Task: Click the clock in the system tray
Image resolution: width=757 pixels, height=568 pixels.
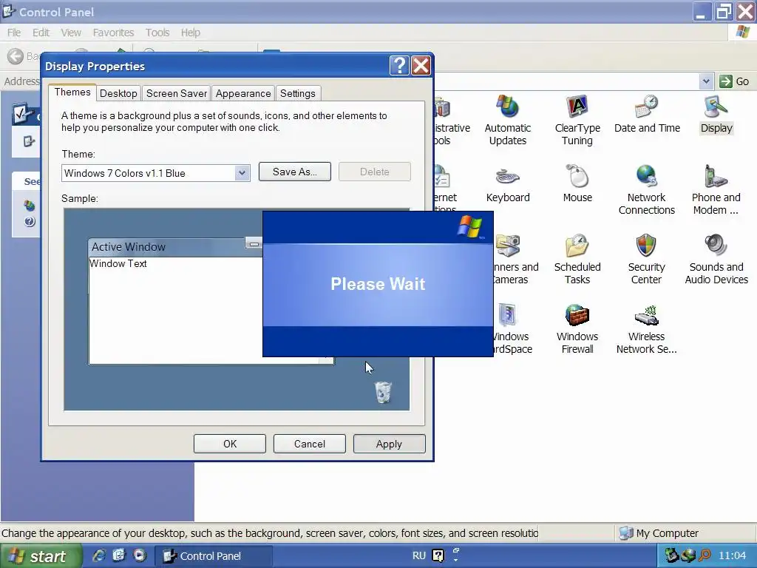Action: (x=732, y=555)
